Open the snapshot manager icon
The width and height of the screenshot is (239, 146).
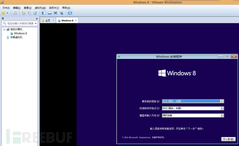pyautogui.click(x=35, y=13)
